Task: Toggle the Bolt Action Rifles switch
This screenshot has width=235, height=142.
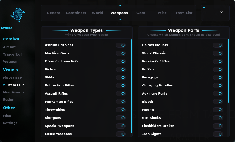Action: 121,86
